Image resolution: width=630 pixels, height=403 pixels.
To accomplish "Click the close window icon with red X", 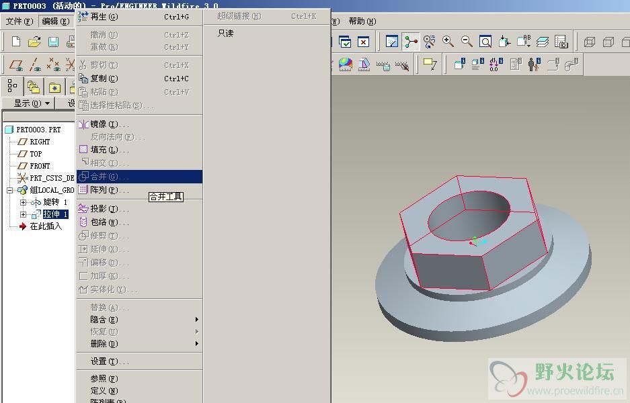I will click(x=363, y=42).
